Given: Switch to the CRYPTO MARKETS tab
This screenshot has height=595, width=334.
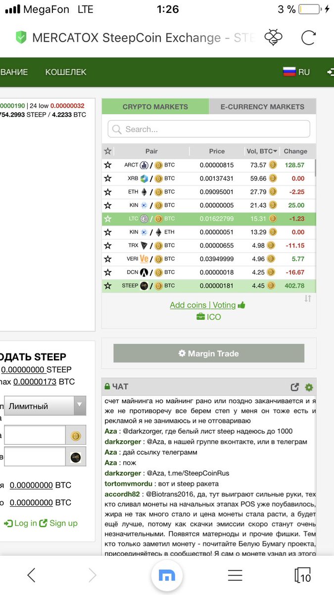Looking at the screenshot, I should tap(155, 107).
